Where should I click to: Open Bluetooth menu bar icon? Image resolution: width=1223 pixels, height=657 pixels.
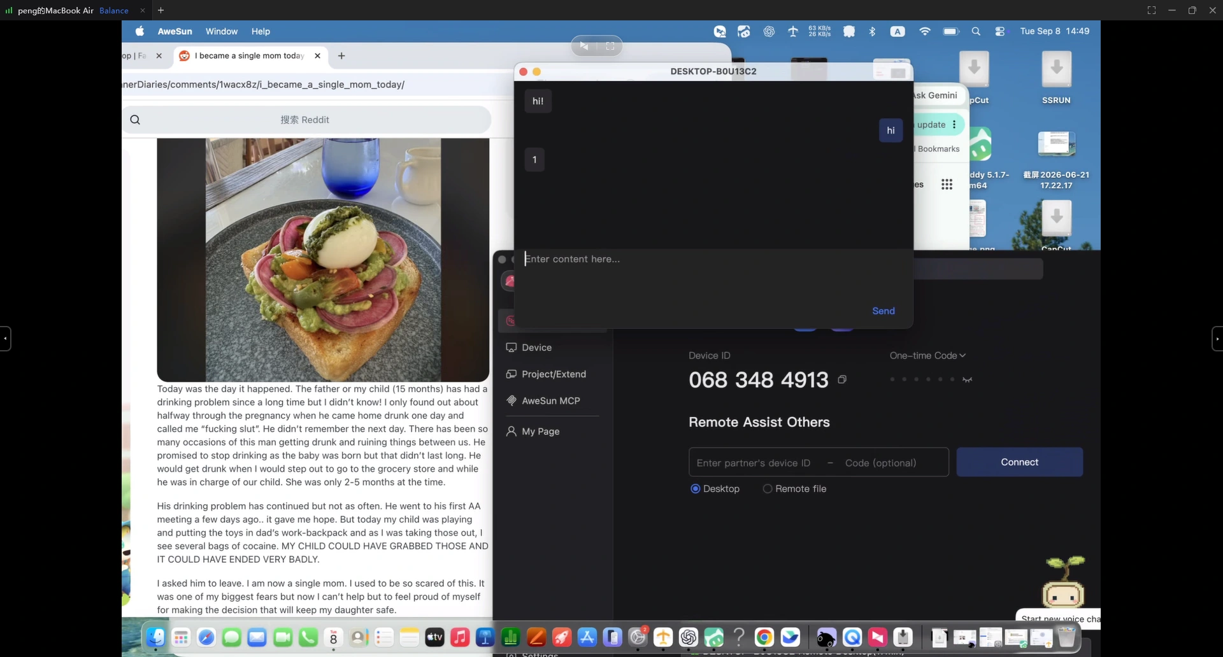coord(872,31)
